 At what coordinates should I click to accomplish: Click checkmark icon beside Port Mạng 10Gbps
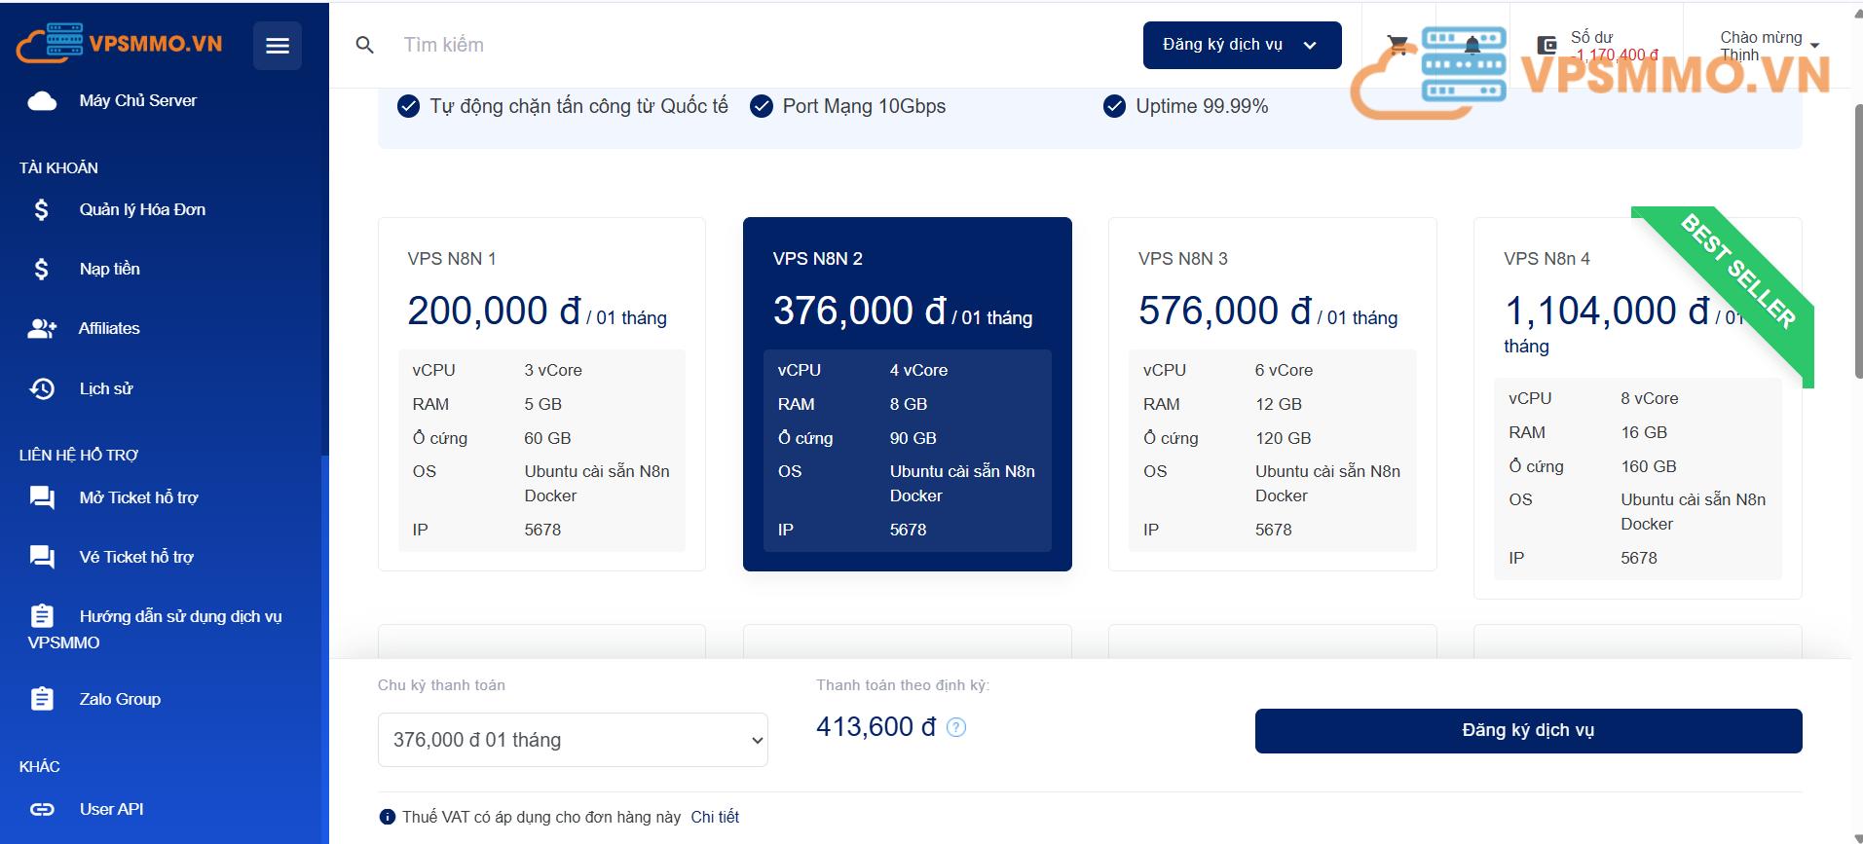coord(762,106)
